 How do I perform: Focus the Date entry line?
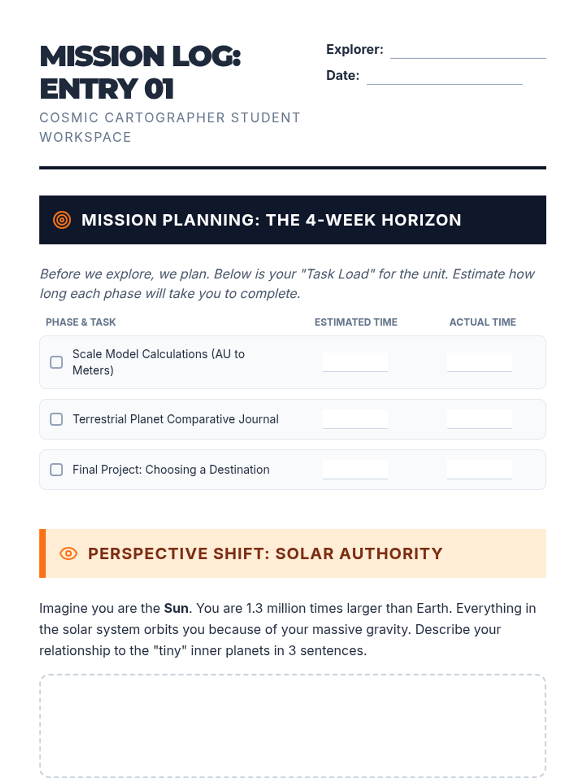444,76
